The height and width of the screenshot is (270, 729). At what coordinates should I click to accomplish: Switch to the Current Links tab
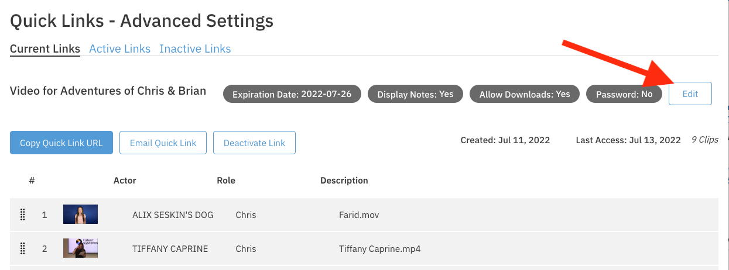point(45,49)
